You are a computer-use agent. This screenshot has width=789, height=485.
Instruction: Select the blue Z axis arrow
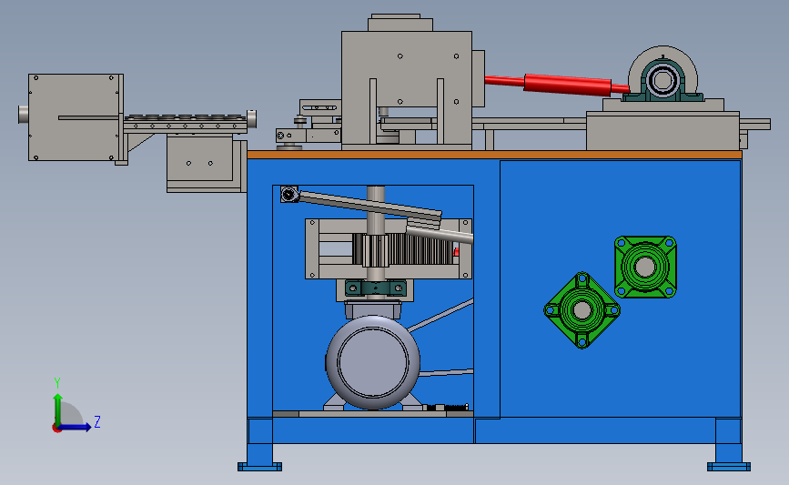coord(76,427)
